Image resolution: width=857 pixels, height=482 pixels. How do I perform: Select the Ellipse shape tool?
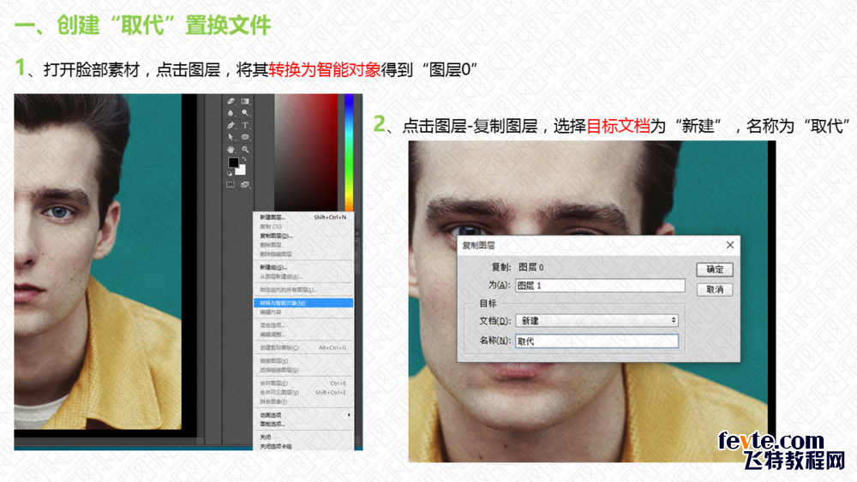(x=245, y=137)
